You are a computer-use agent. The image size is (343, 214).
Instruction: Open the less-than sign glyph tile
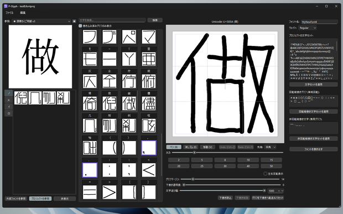point(149,170)
